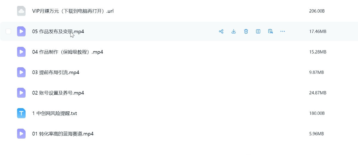Viewport: 358px width, 155px height.
Task: Open 02 账号设置及养号.mp4 file name
Action: 58,93
